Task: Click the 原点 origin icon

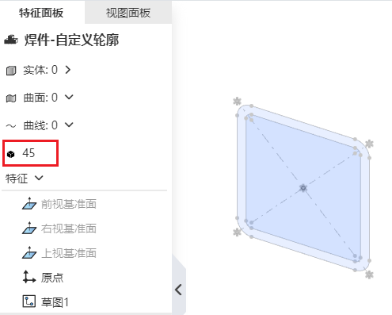Action: (29, 277)
